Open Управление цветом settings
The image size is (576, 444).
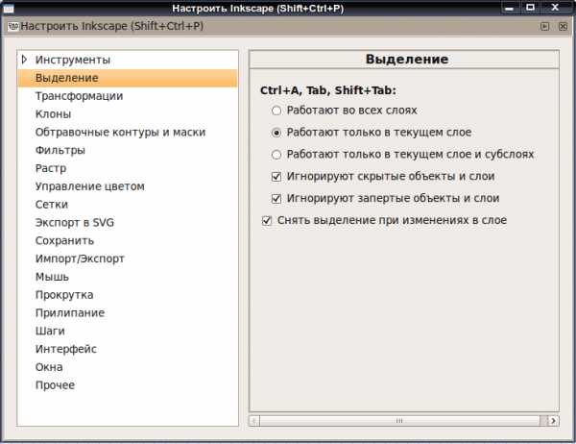(x=90, y=186)
